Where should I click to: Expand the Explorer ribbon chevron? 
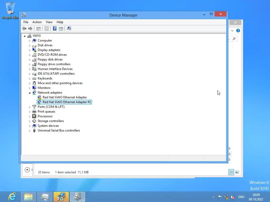click(x=232, y=31)
